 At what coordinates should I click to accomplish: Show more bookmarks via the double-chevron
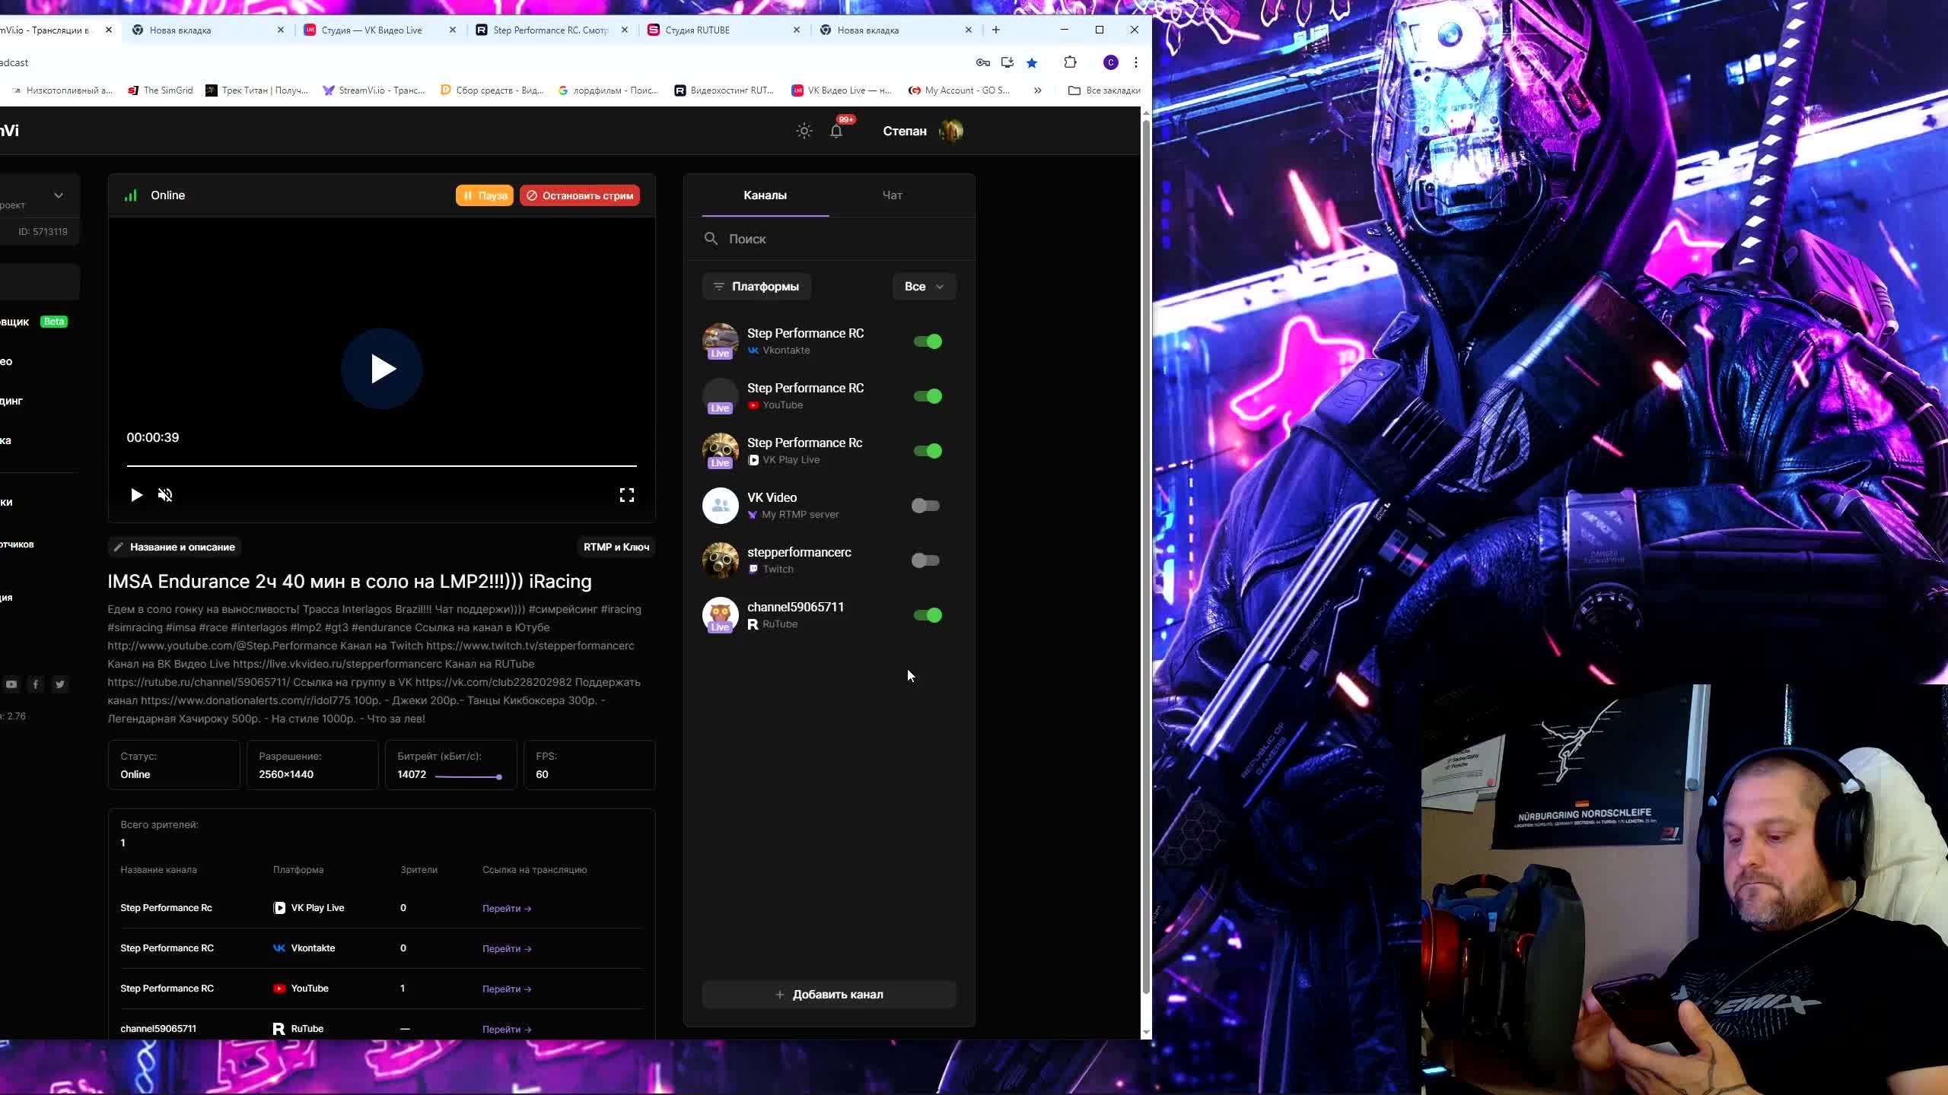point(1037,90)
